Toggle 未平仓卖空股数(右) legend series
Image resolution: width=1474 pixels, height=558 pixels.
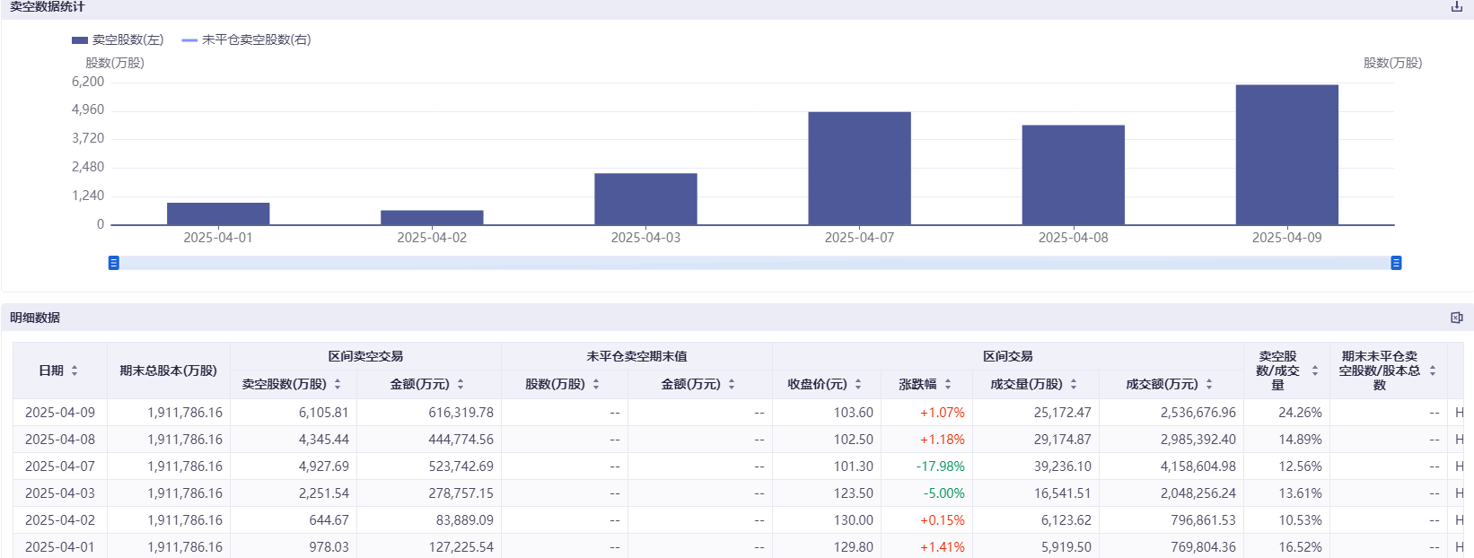pos(246,39)
